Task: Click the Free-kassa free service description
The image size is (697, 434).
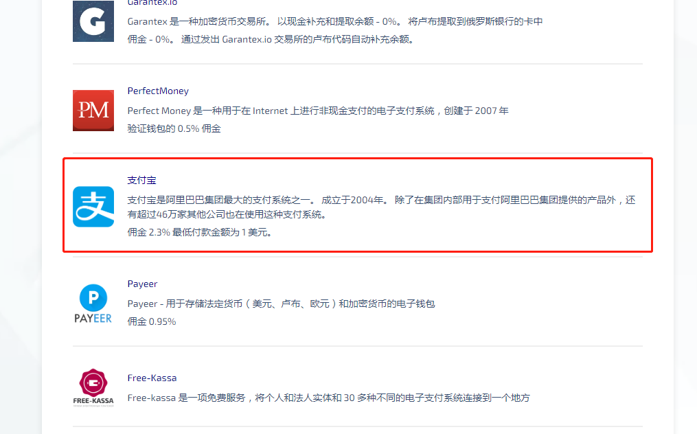Action: click(x=328, y=398)
